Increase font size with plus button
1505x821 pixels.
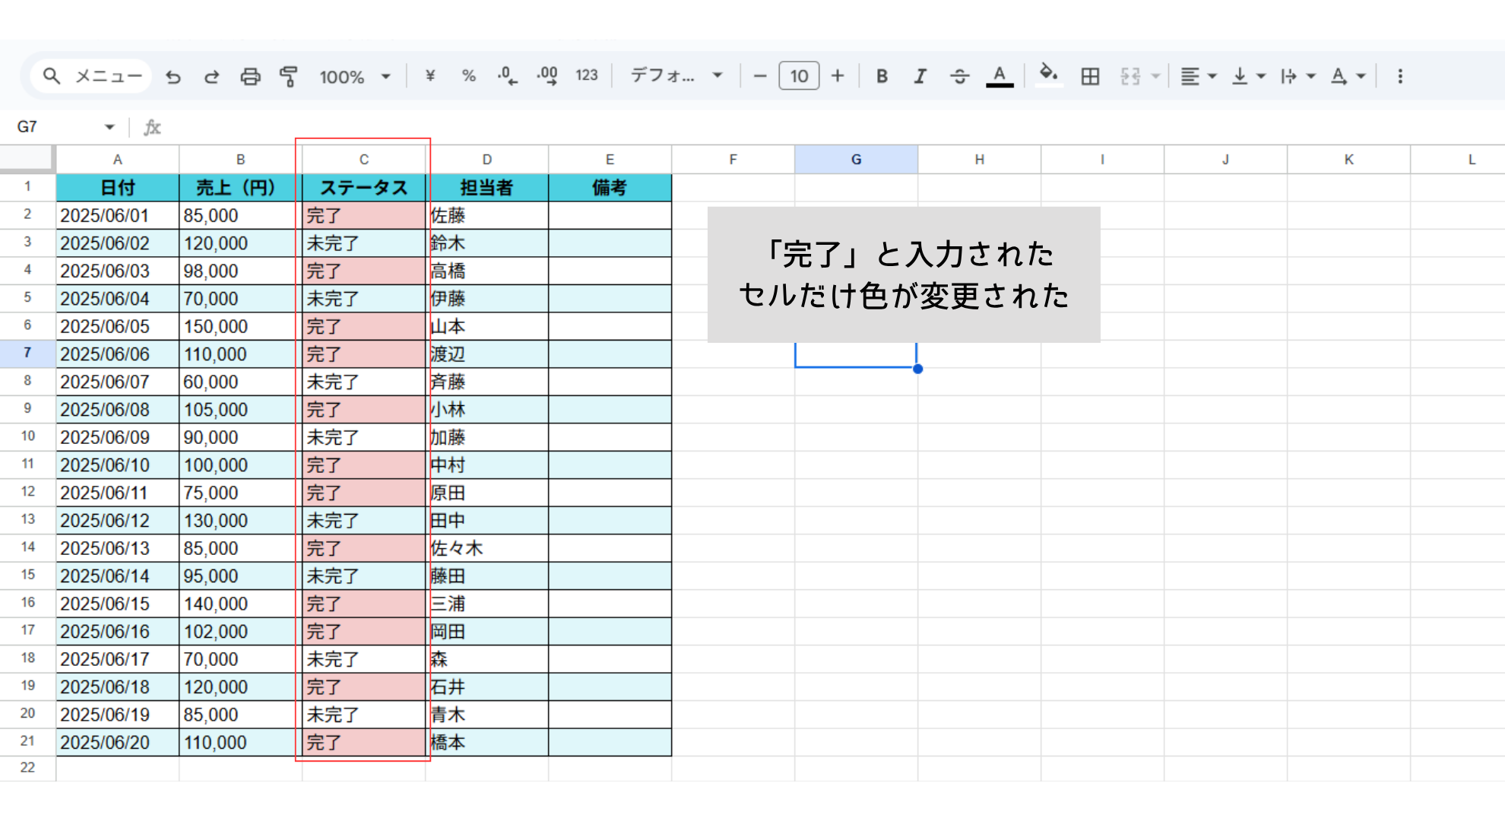click(x=838, y=76)
